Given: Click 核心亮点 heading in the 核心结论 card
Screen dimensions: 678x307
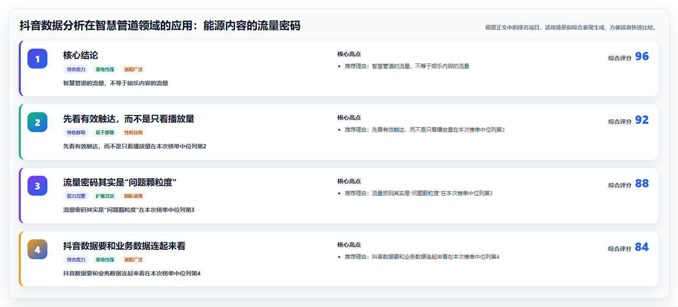Looking at the screenshot, I should [x=349, y=54].
